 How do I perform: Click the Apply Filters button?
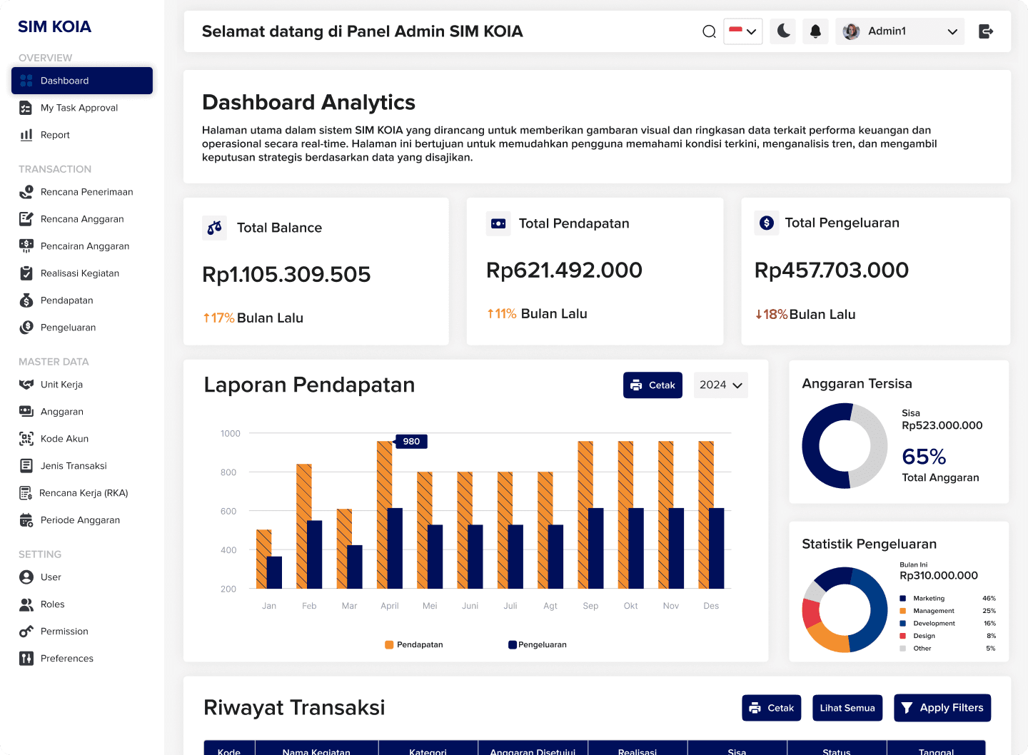(x=942, y=708)
